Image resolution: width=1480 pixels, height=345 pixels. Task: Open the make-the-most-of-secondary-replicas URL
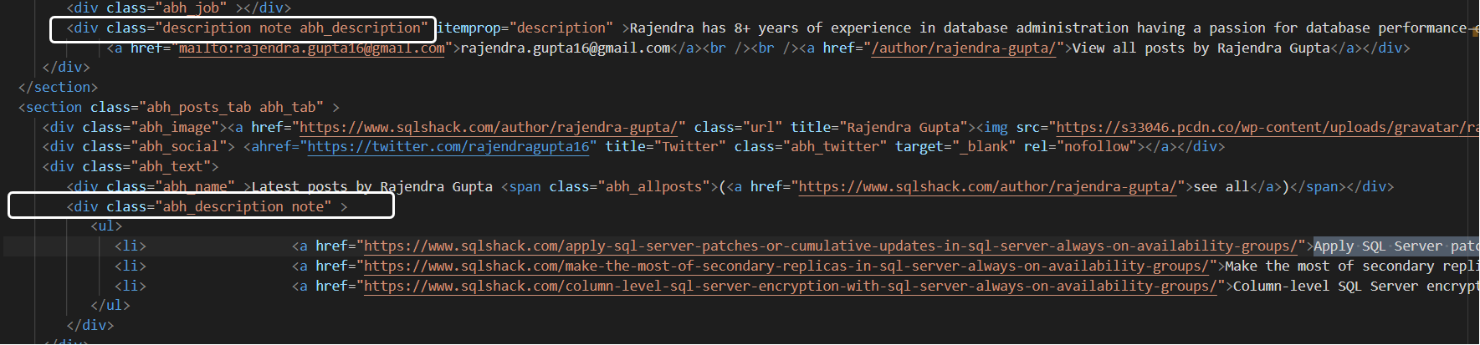point(786,266)
